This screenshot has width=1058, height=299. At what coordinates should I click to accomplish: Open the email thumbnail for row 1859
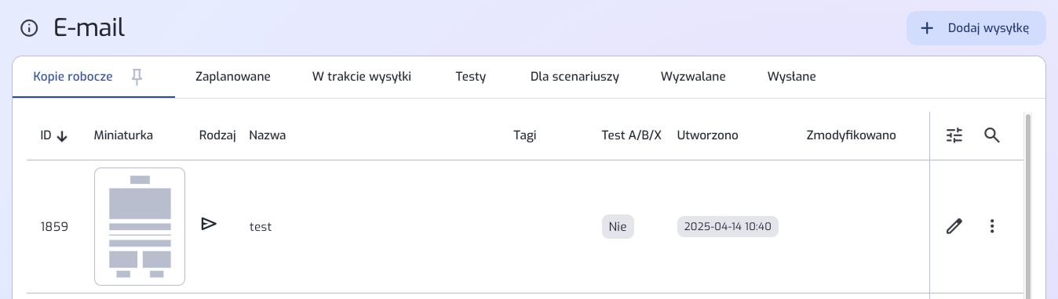click(x=140, y=226)
